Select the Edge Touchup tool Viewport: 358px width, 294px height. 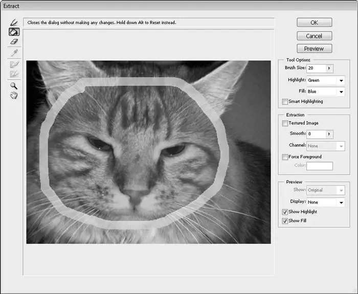point(14,74)
